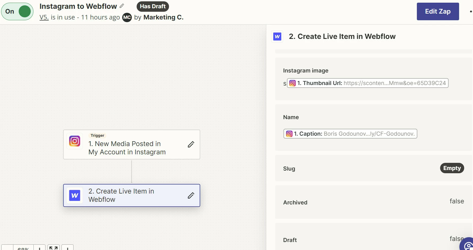
Task: Click the Name field label
Action: coord(291,117)
